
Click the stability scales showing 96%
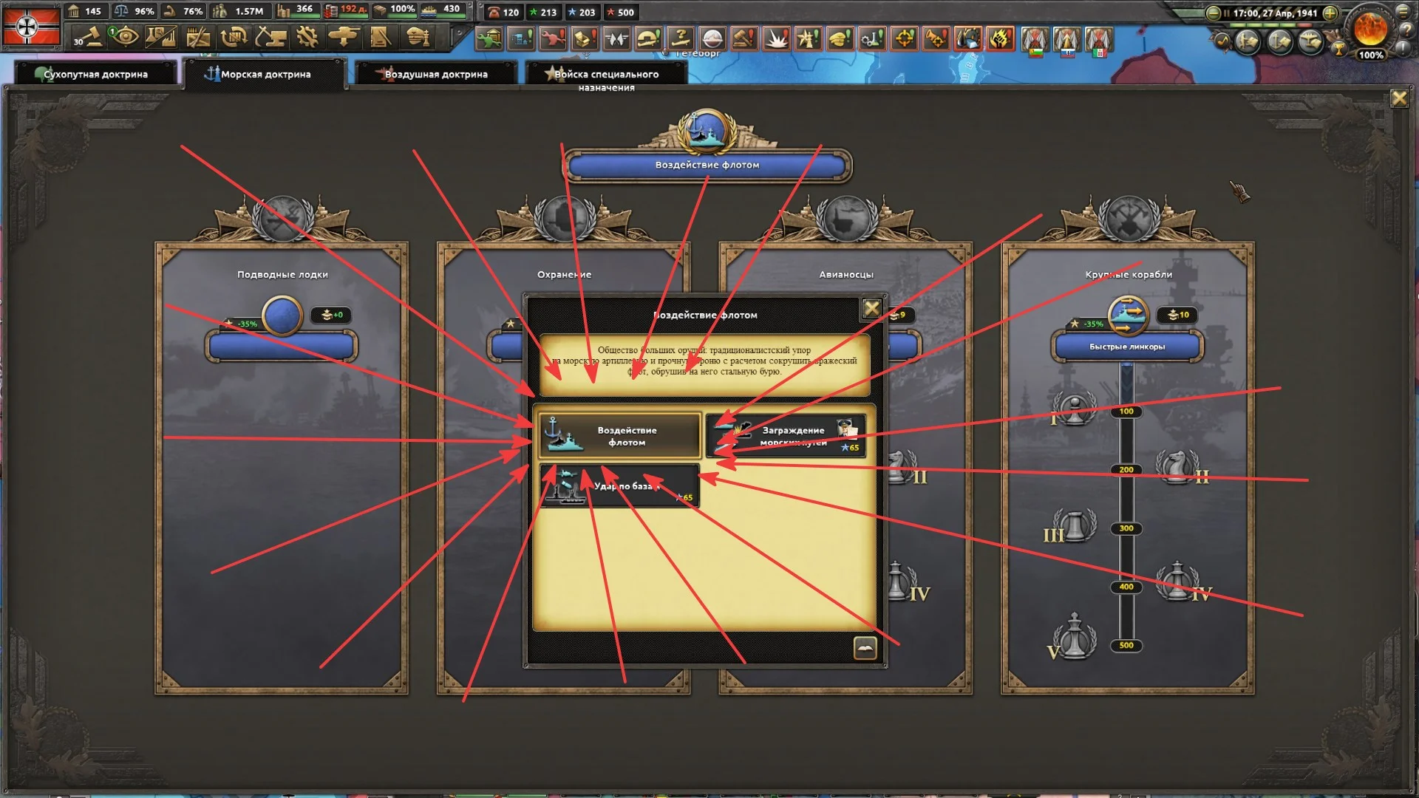coord(135,11)
